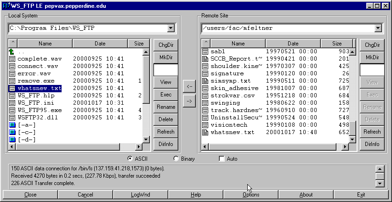Viewport: 392px width, 202px height.
Task: Click the SCCB_Report text file icon
Action: click(205, 59)
